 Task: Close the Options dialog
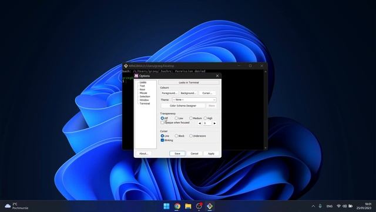coord(217,76)
